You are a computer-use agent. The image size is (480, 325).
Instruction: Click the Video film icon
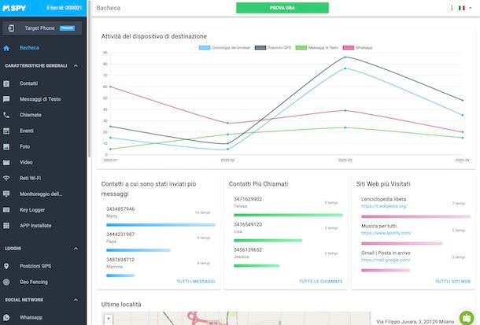6,162
